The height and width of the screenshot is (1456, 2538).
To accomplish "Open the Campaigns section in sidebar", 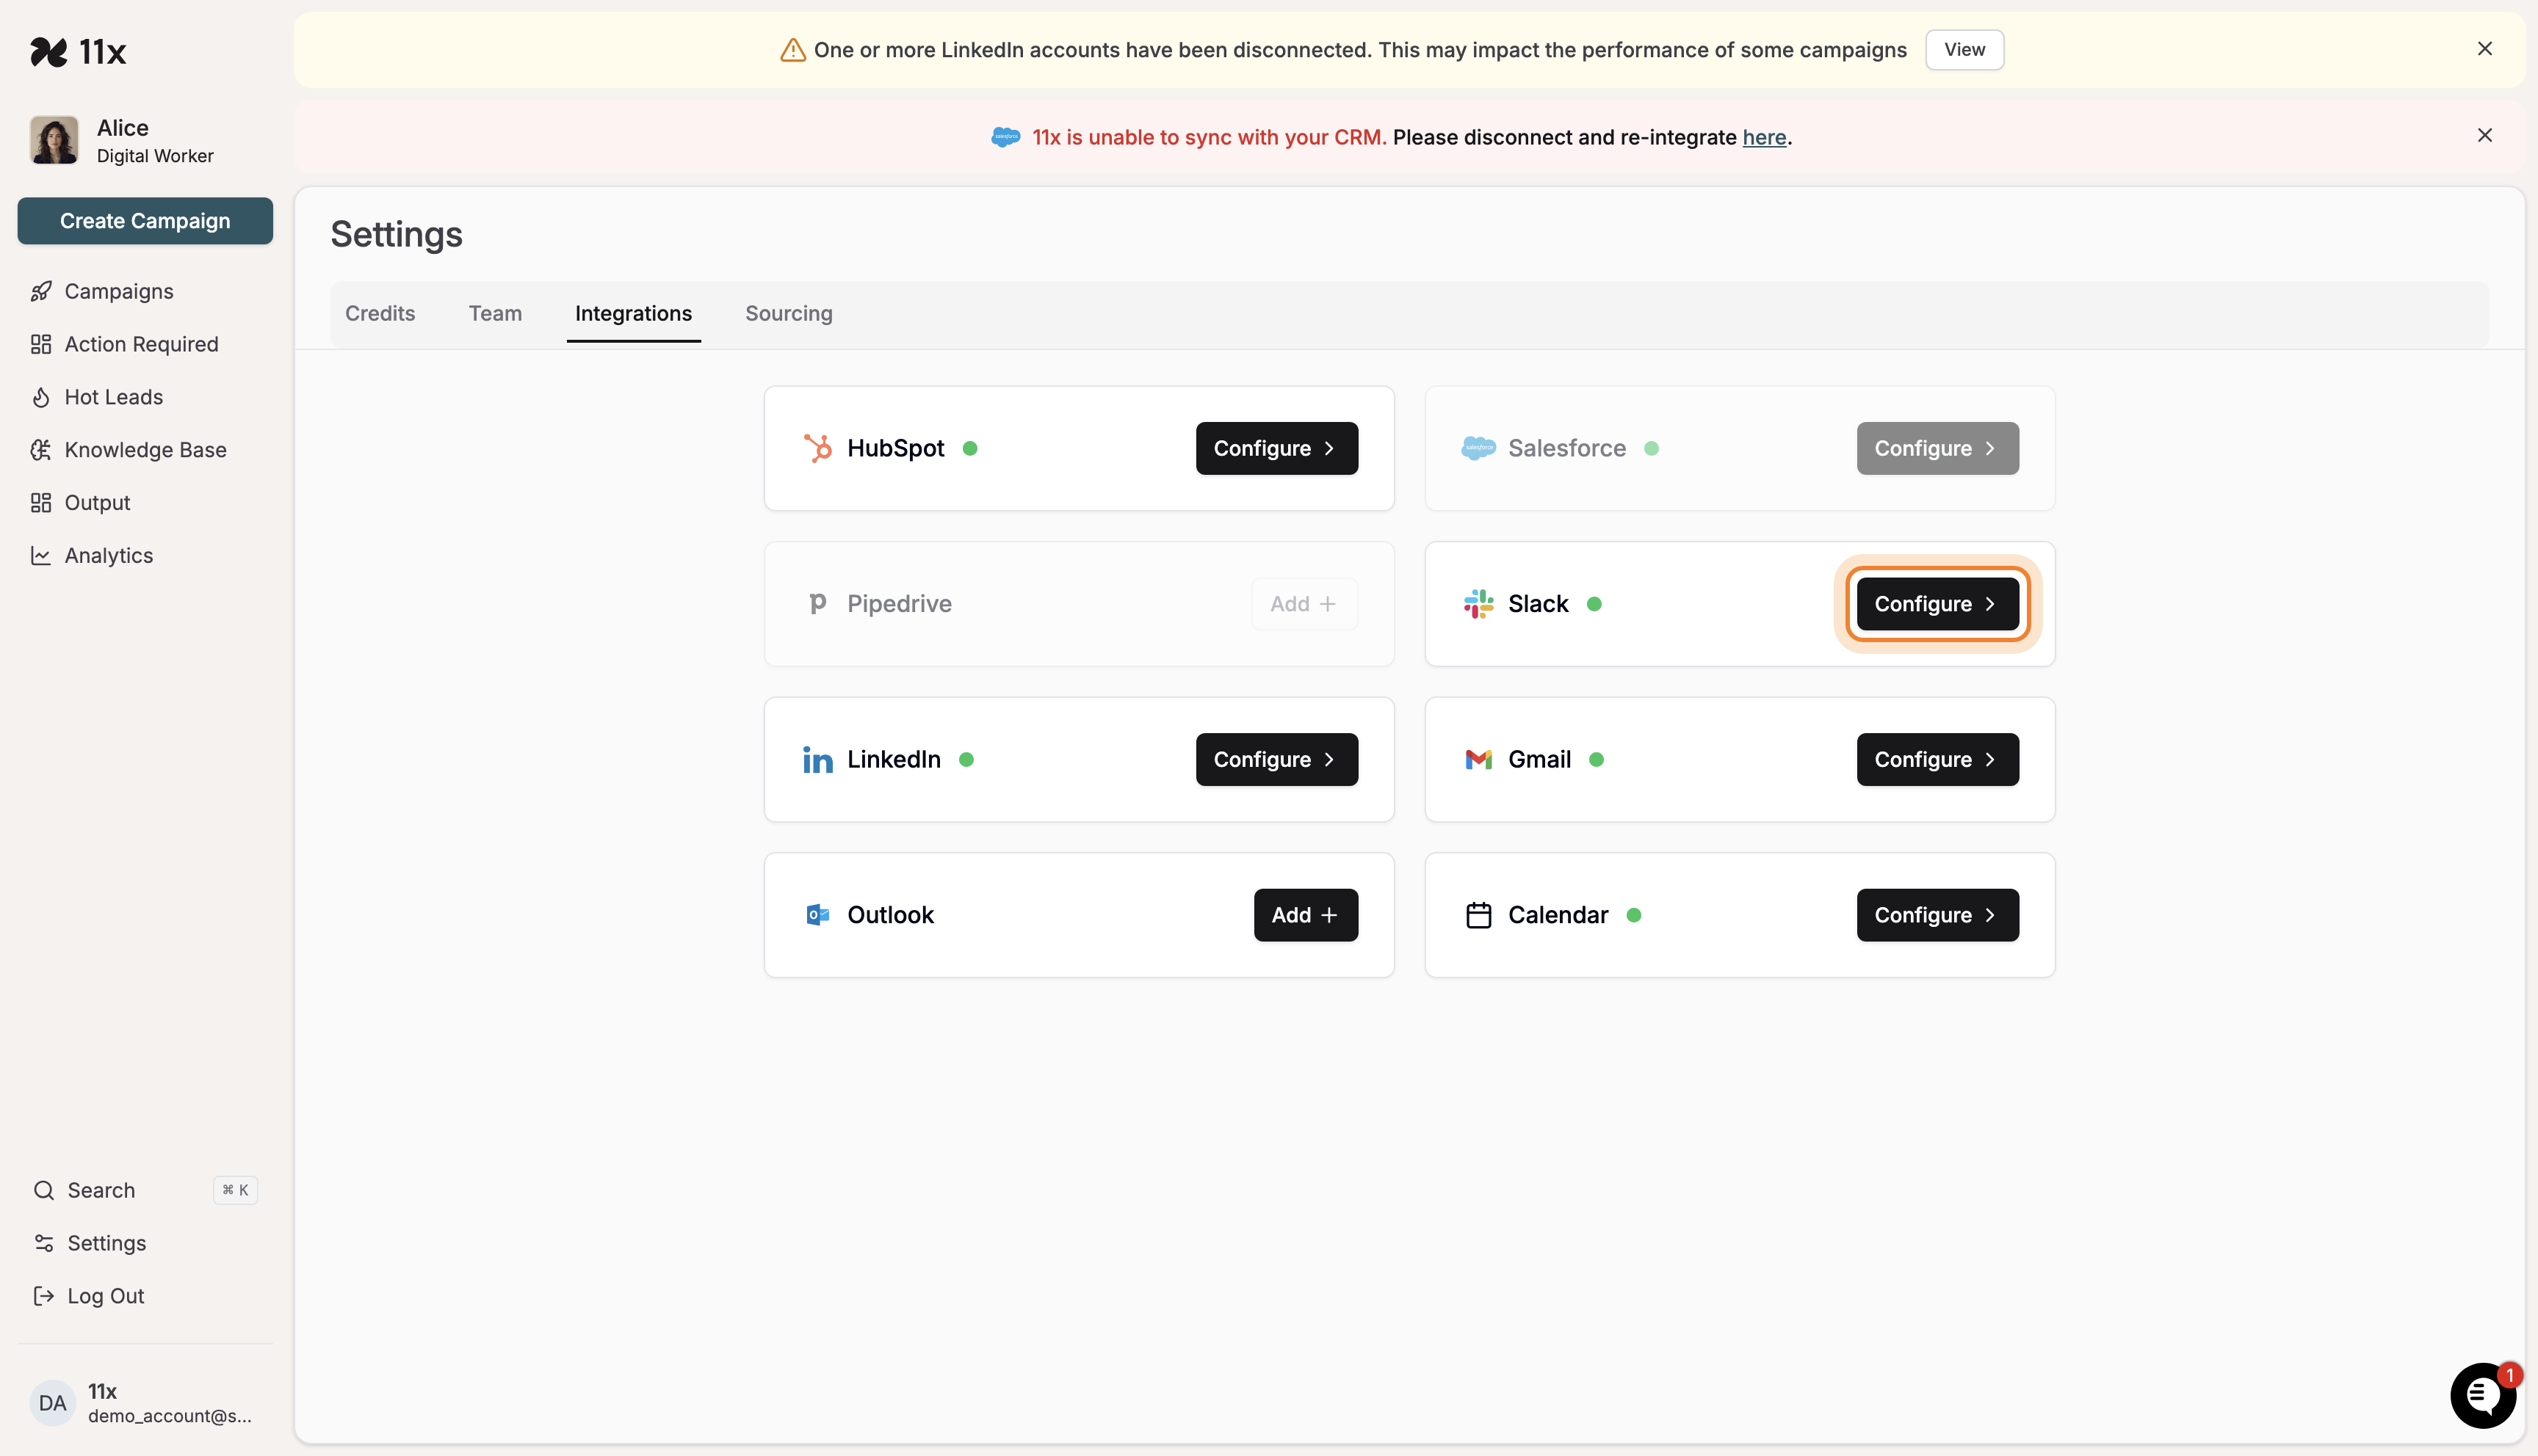I will [x=118, y=291].
